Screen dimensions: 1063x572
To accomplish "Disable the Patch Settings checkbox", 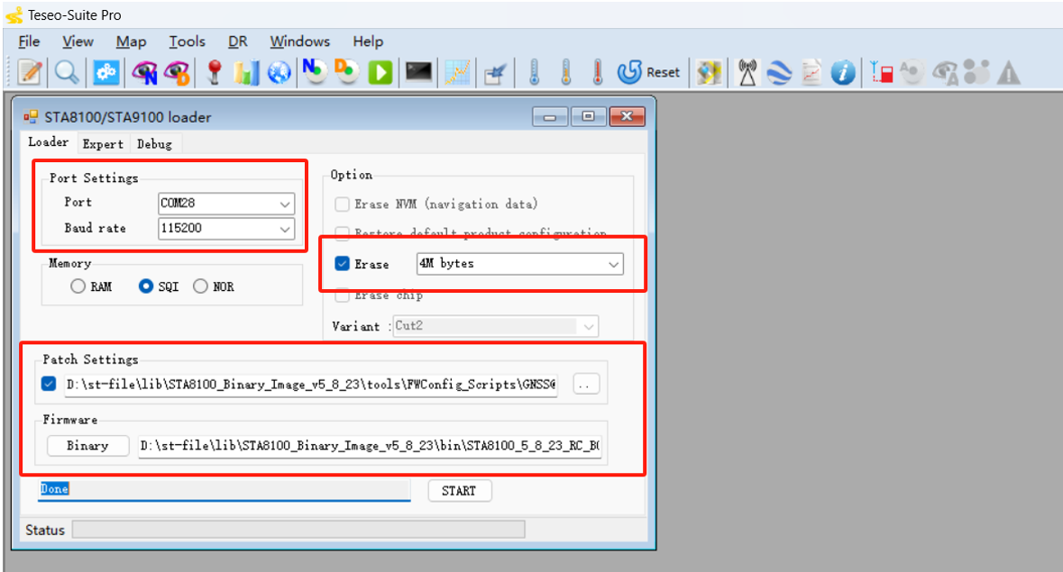I will pos(50,385).
